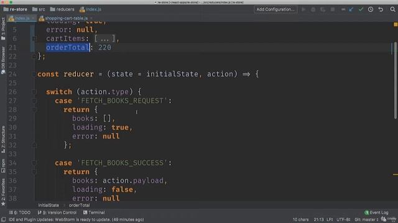Click action.payload on line 36
Screen dimensions: 398x223
(x=133, y=181)
